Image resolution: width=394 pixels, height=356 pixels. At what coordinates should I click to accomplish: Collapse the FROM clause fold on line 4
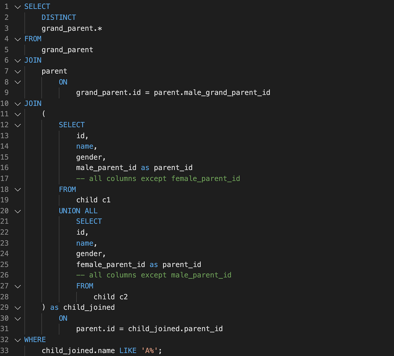[17, 39]
